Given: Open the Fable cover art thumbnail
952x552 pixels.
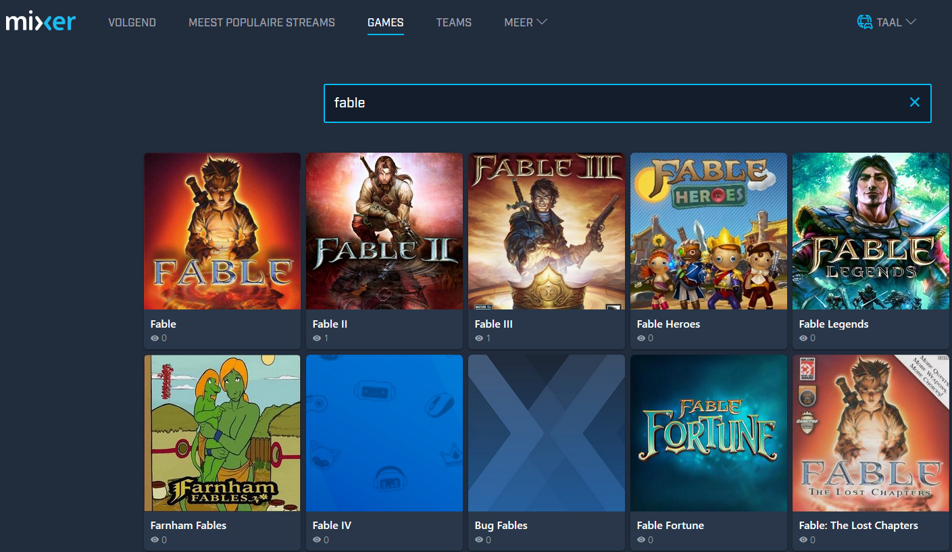Looking at the screenshot, I should (222, 231).
